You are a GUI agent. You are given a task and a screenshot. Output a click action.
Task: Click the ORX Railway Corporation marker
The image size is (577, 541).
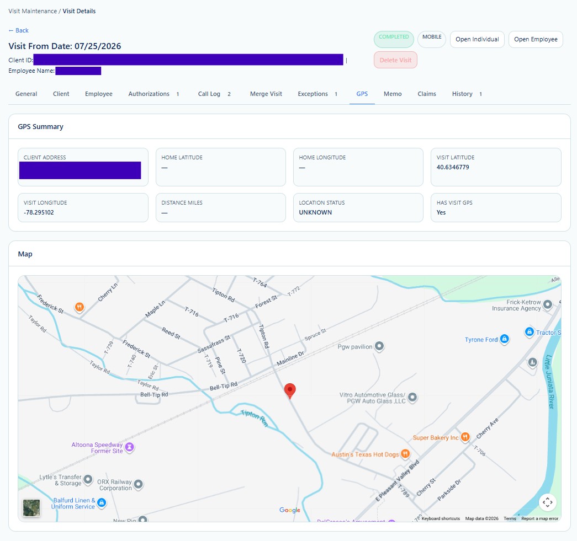pyautogui.click(x=139, y=484)
